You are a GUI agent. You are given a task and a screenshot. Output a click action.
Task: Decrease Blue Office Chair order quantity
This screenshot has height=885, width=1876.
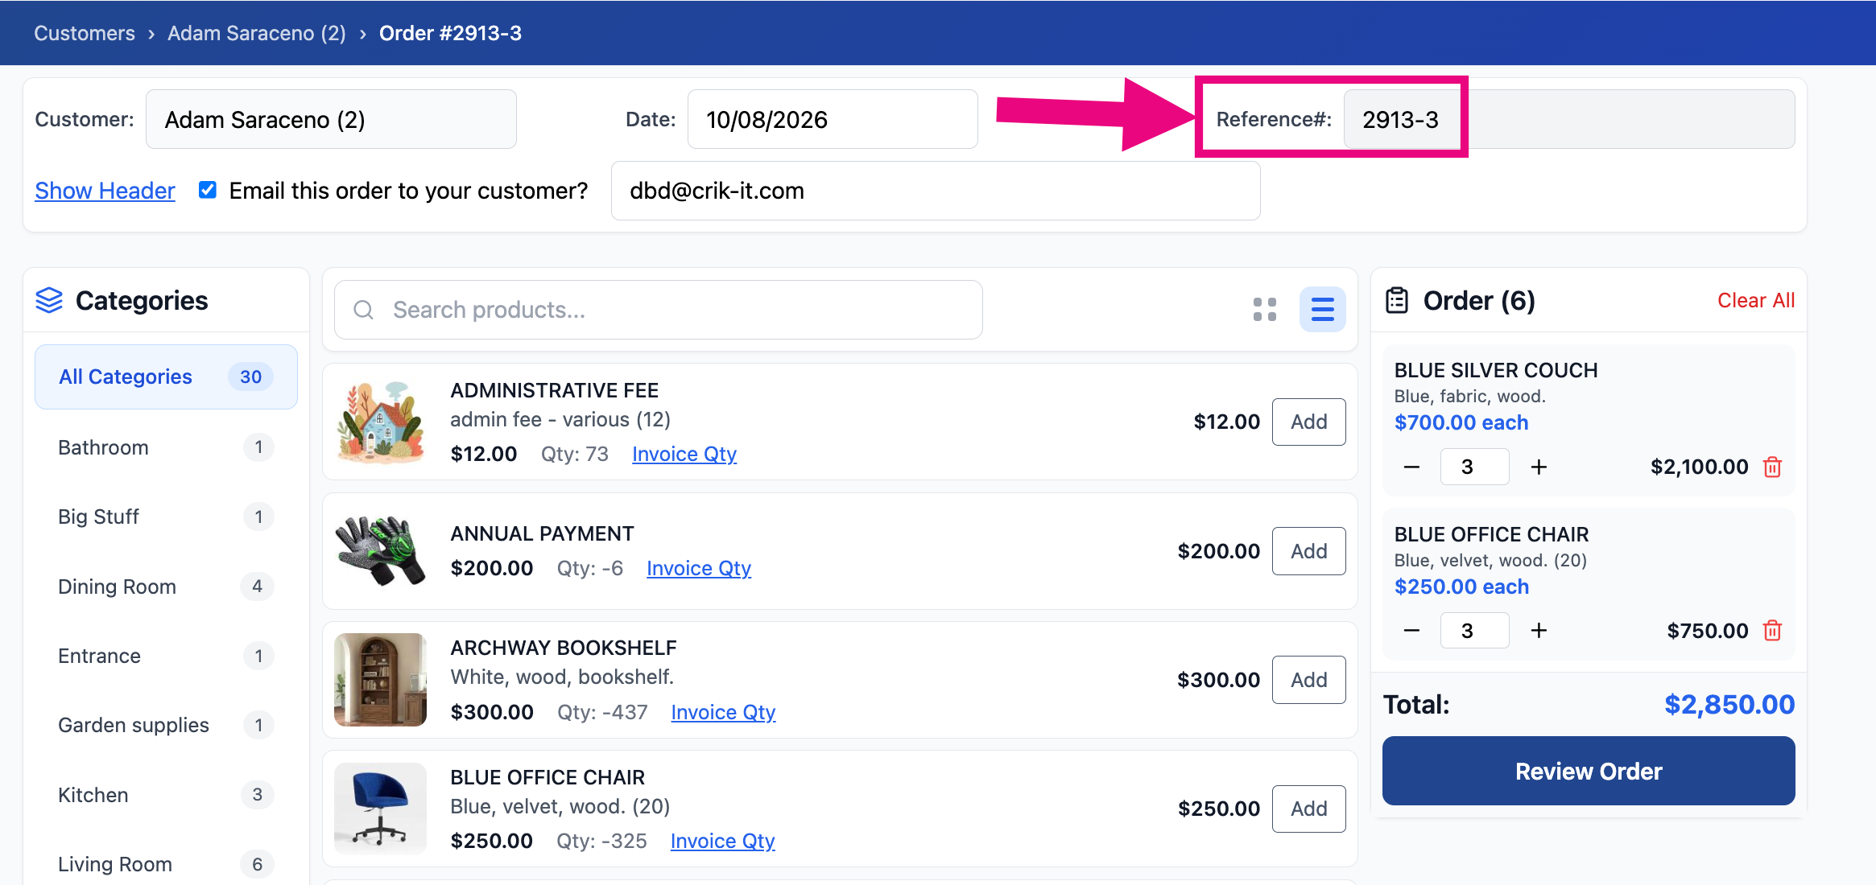tap(1411, 631)
